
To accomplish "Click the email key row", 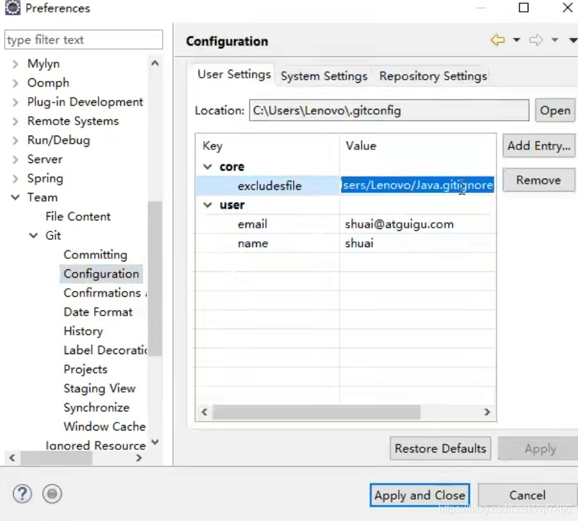I will [252, 224].
